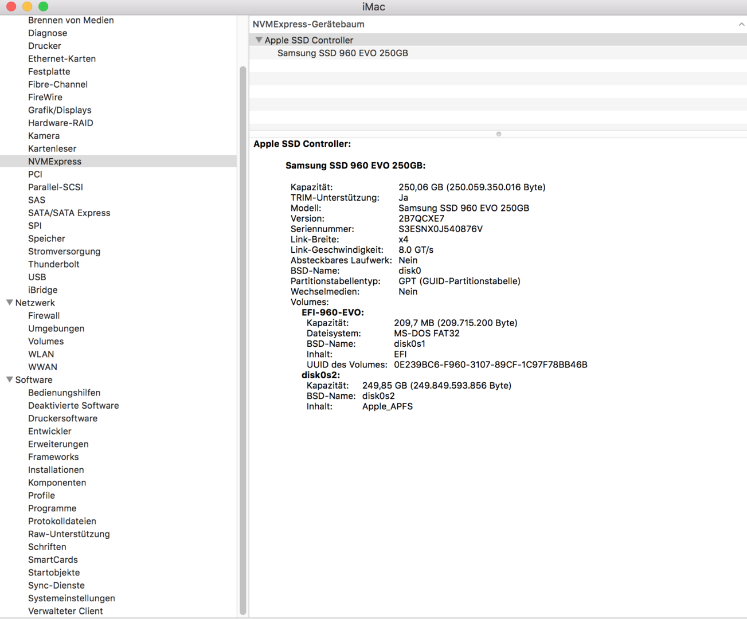Image resolution: width=747 pixels, height=619 pixels.
Task: Select Samsung SSD 960 EVO 250GB device row
Action: point(498,53)
